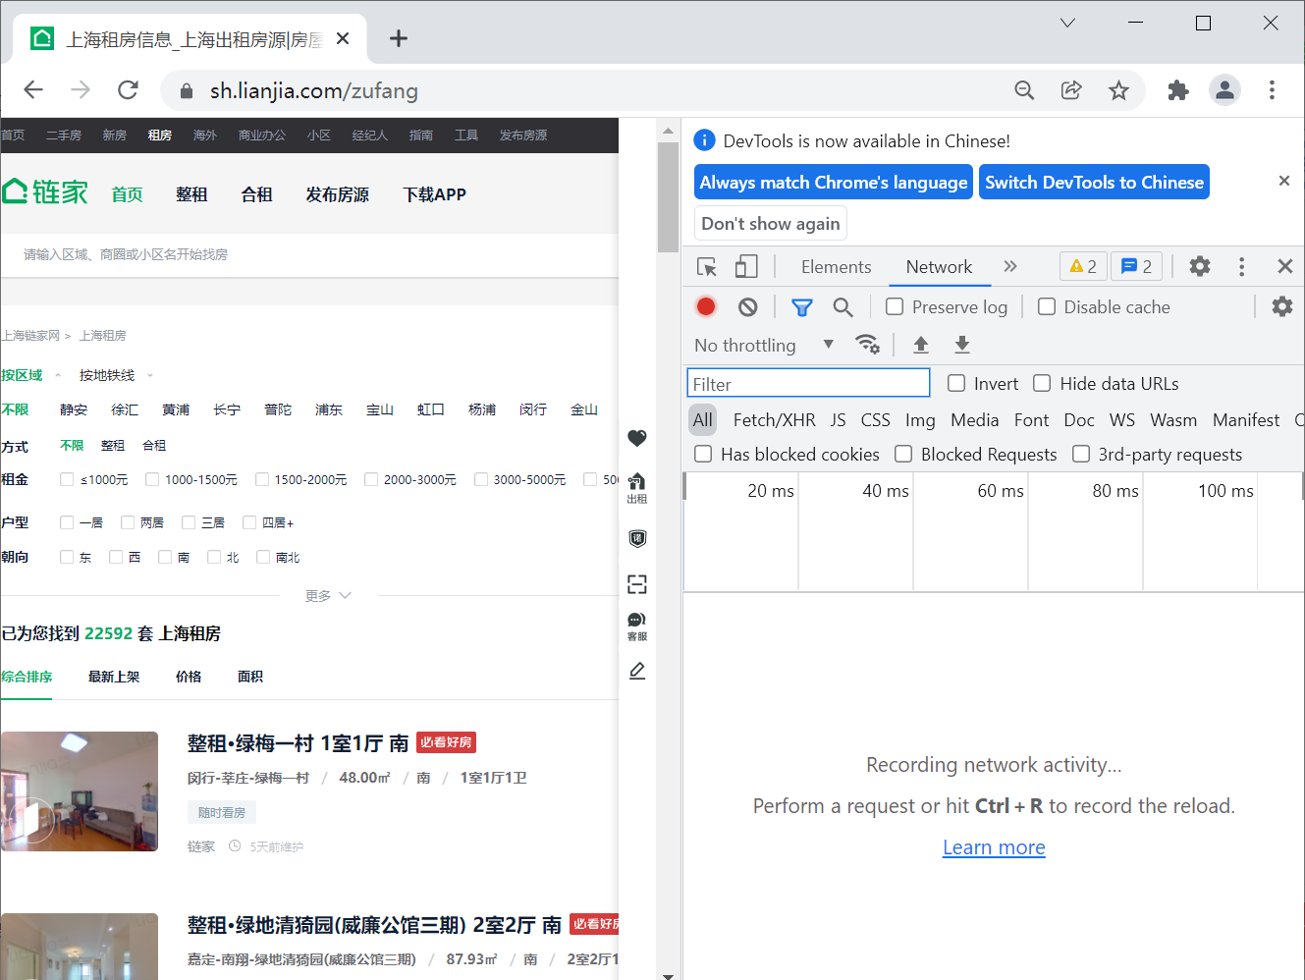
Task: Expand the 更多 filter options
Action: coord(328,595)
